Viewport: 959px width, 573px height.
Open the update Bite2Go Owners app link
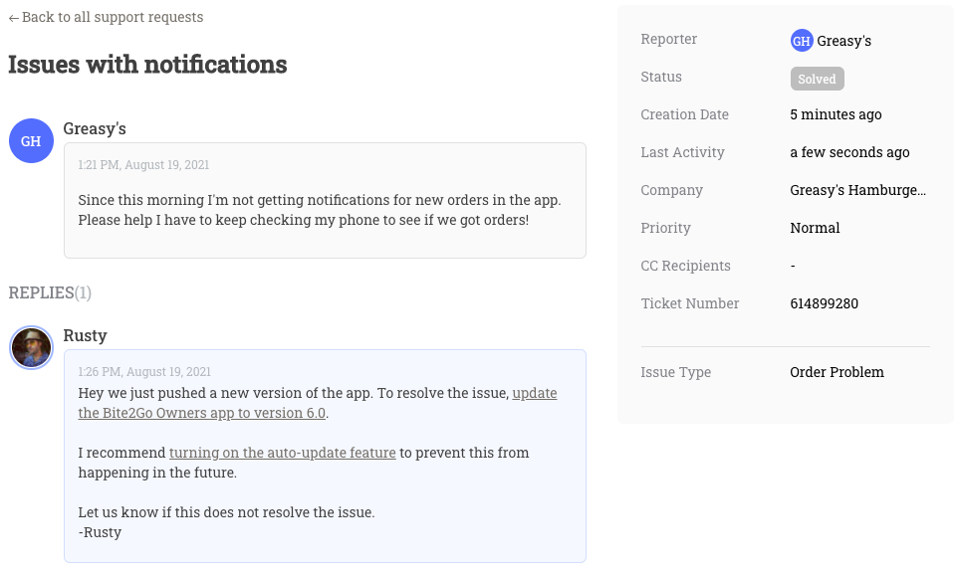pos(318,403)
